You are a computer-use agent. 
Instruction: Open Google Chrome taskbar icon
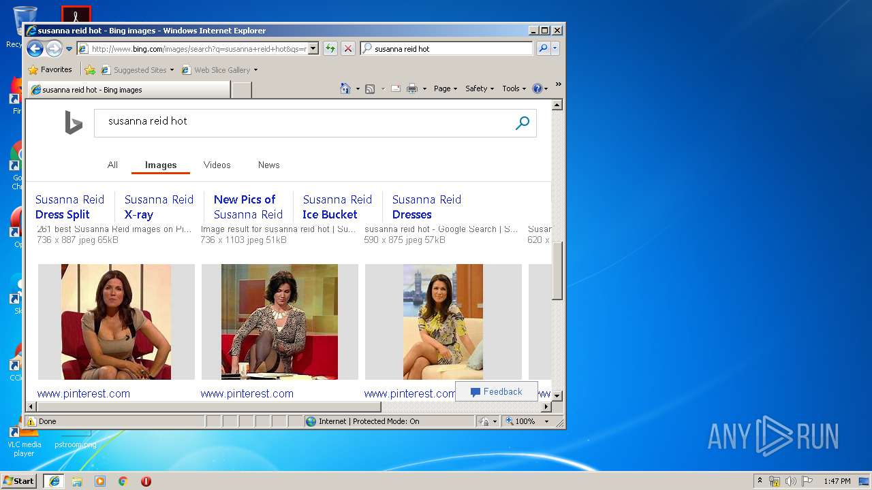123,481
